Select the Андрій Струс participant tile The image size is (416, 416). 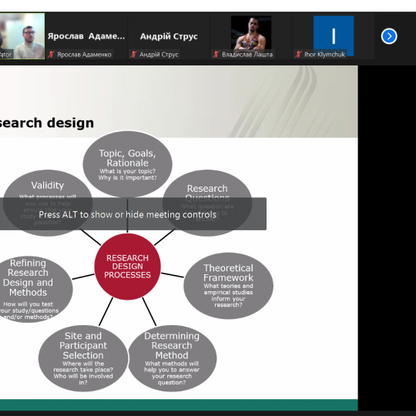tap(169, 36)
